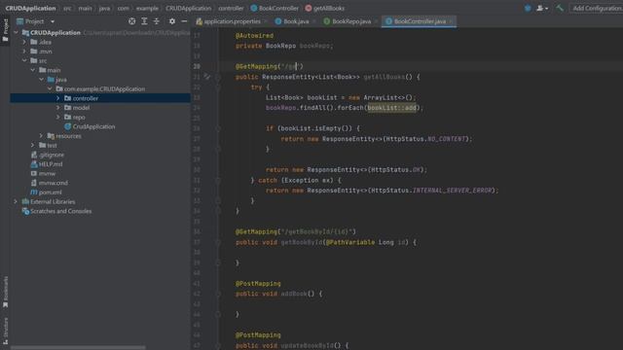
Task: Fold the if block on line 26
Action: click(x=218, y=128)
